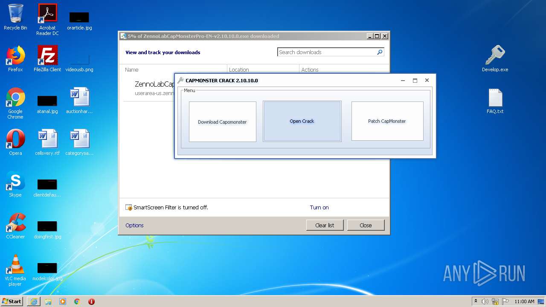Select the orarticle.jpg desktop file
The width and height of the screenshot is (546, 307).
click(79, 20)
